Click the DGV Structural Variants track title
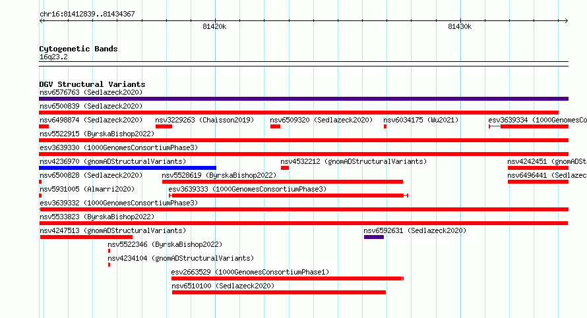Viewport: 587px width, 318px height. (92, 84)
